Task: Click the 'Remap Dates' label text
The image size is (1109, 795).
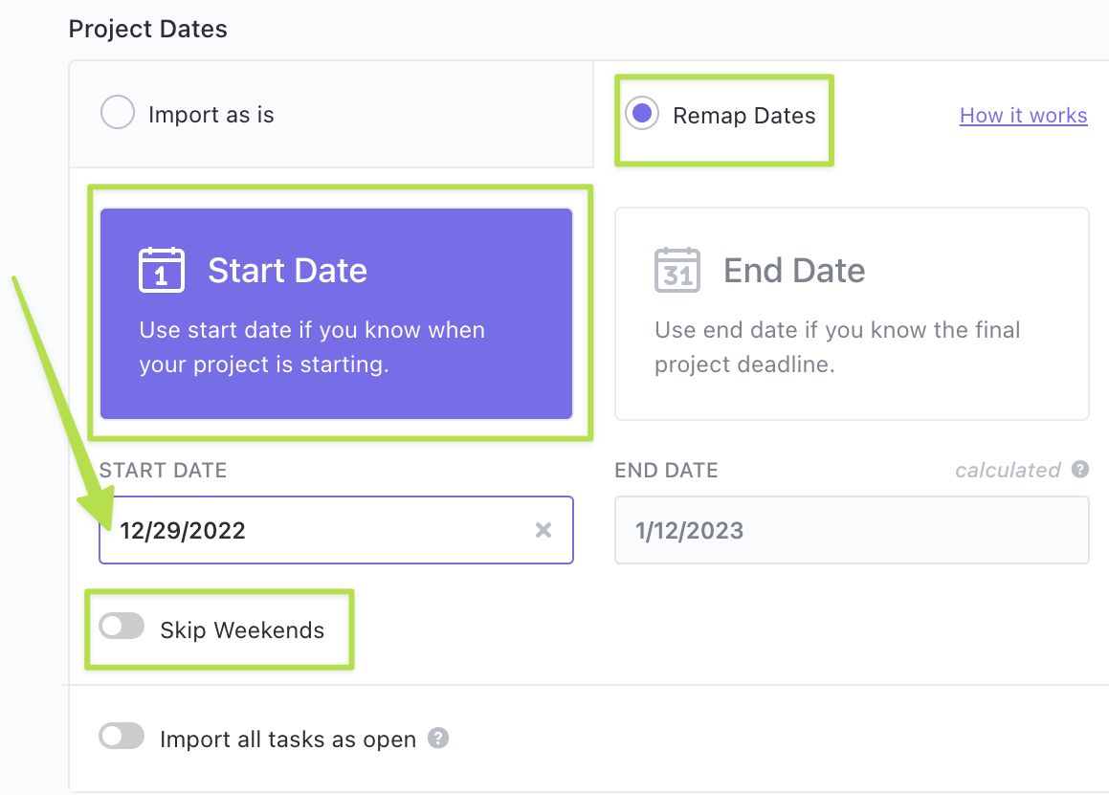Action: [x=744, y=116]
